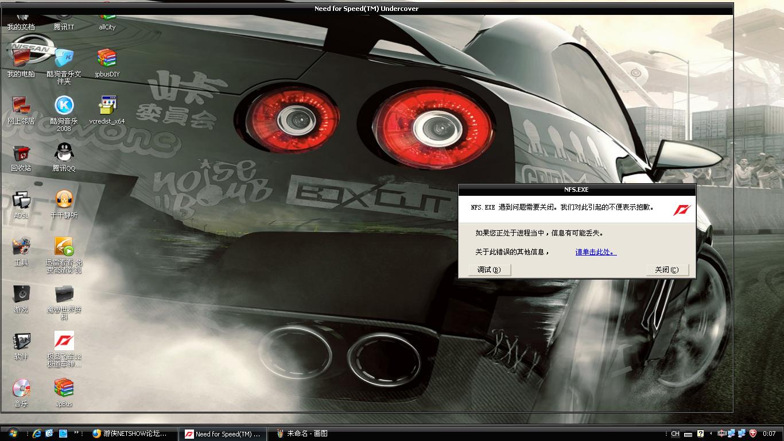Expand hidden tray icons arrow
Viewport: 784px width, 441px height.
(x=711, y=434)
